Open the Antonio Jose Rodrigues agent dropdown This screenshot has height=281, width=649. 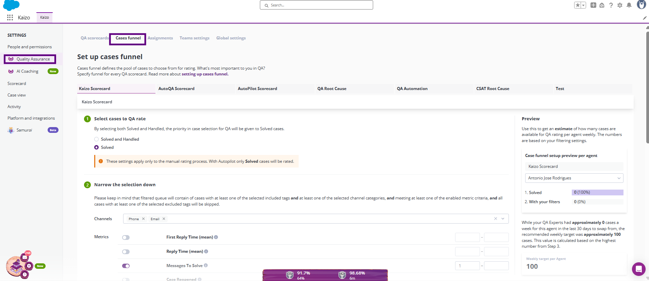[574, 178]
